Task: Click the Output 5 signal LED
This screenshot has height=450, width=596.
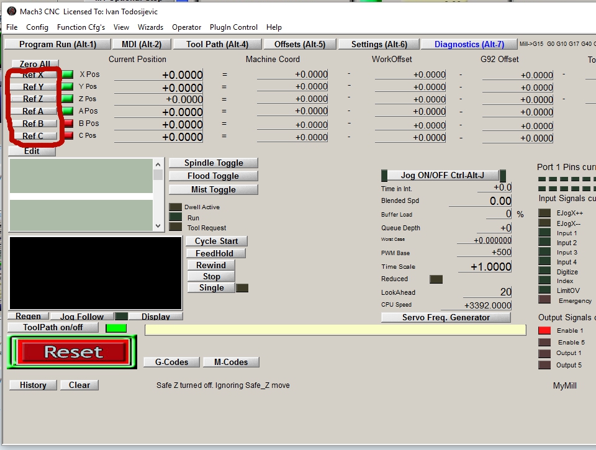Action: (x=544, y=365)
